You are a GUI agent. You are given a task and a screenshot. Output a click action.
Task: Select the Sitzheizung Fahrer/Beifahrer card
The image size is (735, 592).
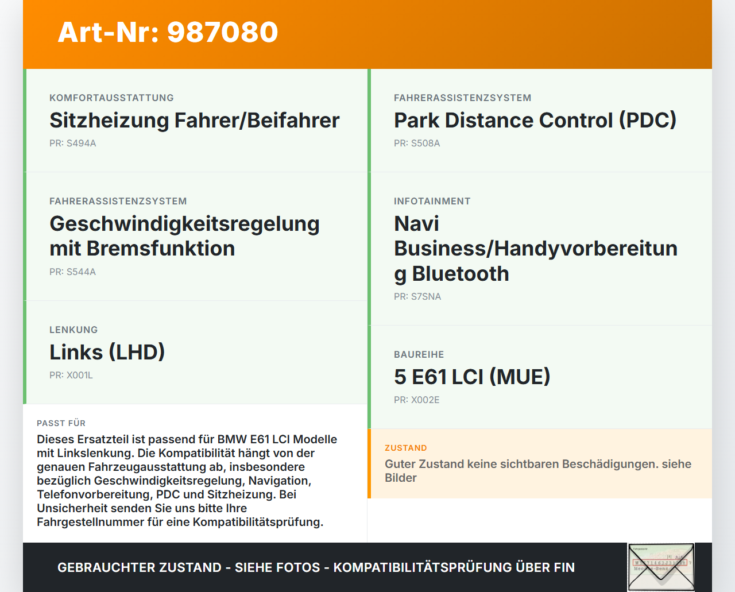tap(195, 120)
